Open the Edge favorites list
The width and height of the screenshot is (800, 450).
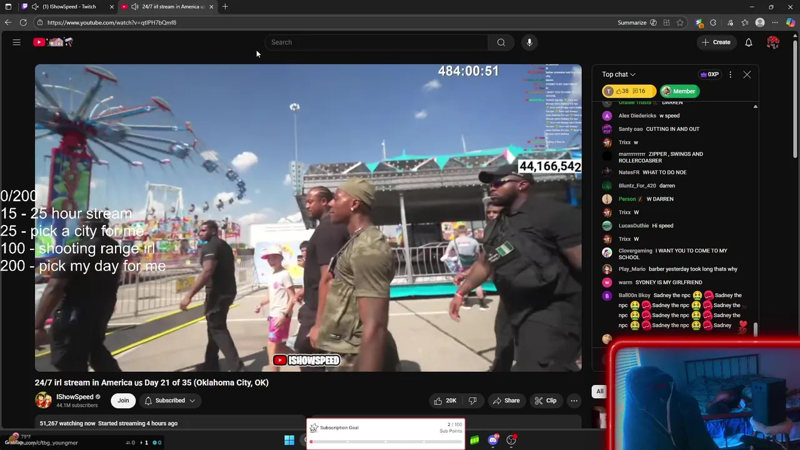tap(745, 22)
